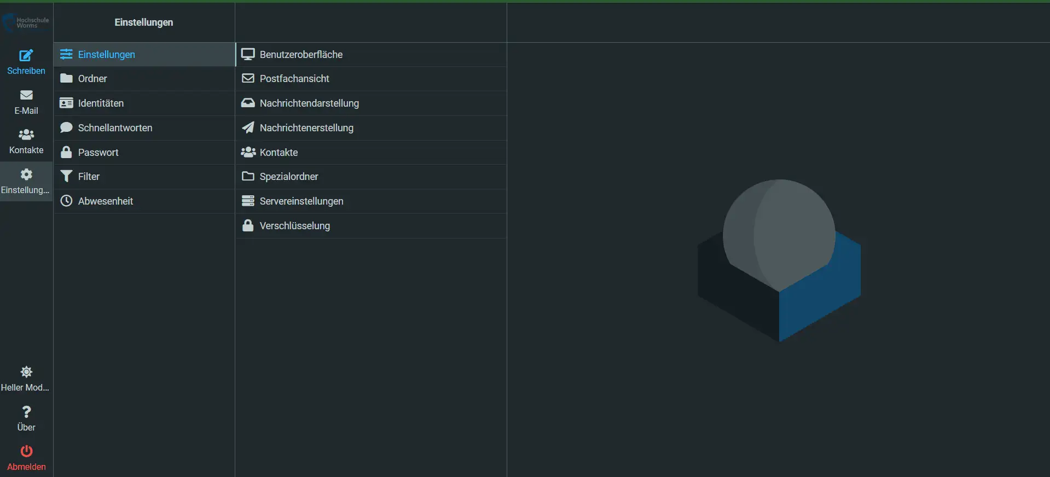The image size is (1050, 477).
Task: Open the E-Mail envelope icon
Action: point(26,96)
